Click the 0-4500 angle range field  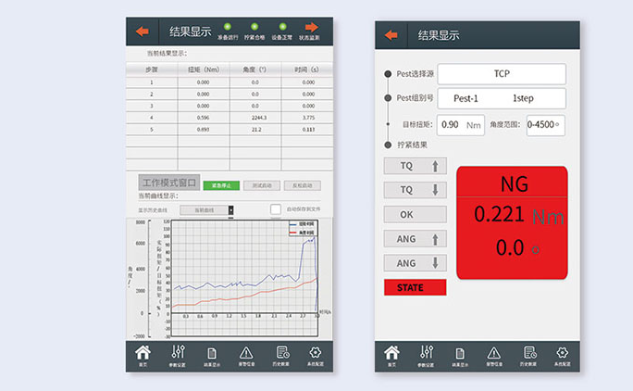(x=545, y=125)
